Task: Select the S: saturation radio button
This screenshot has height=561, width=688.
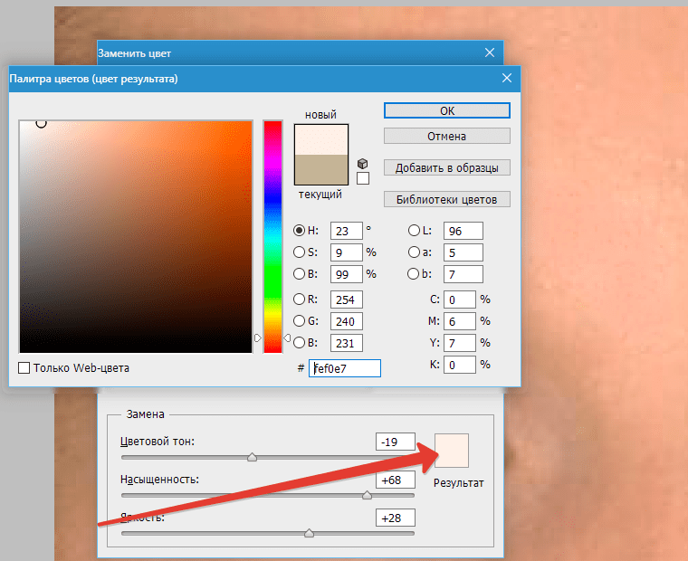Action: coord(299,252)
